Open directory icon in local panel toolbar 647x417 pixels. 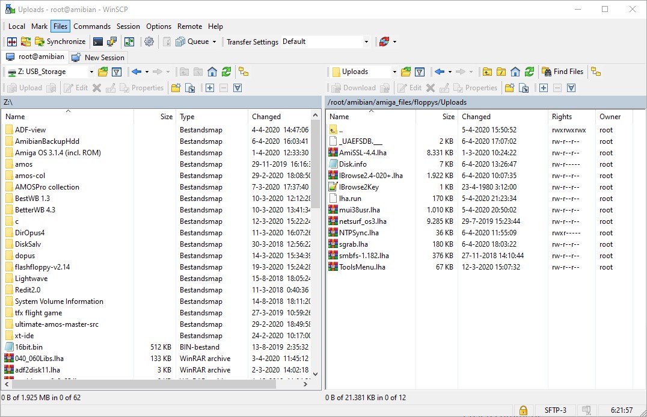tap(103, 72)
